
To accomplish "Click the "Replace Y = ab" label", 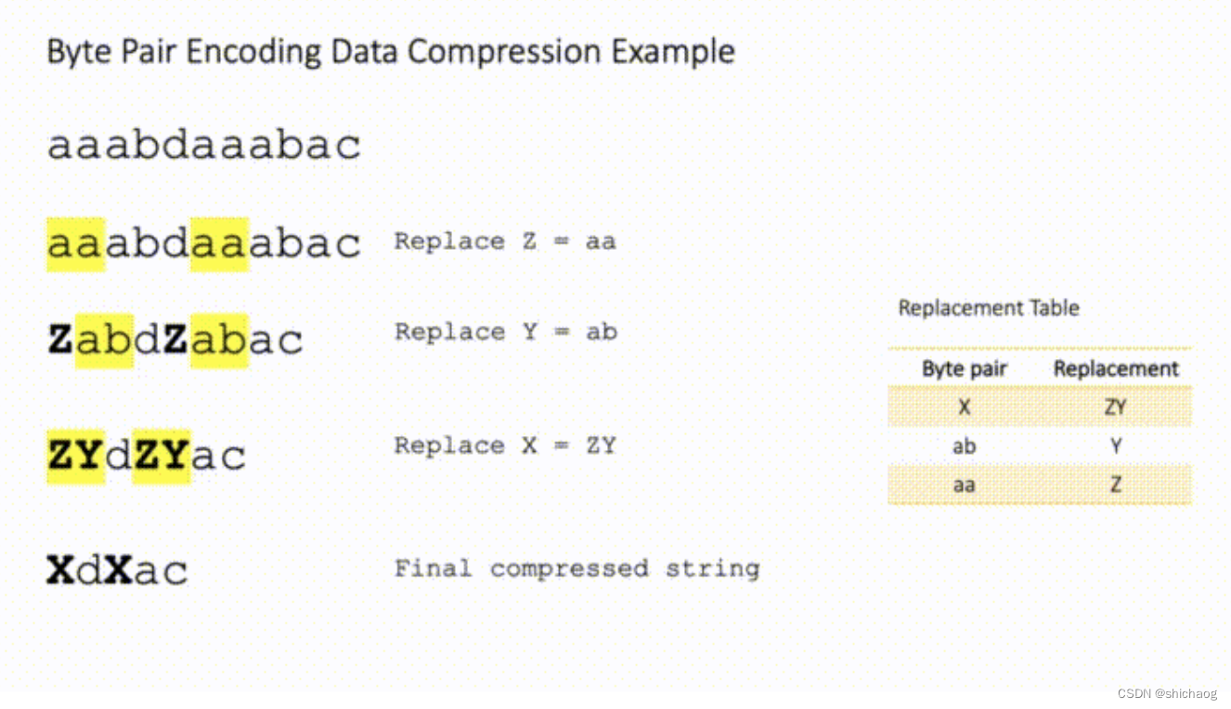I will point(505,332).
